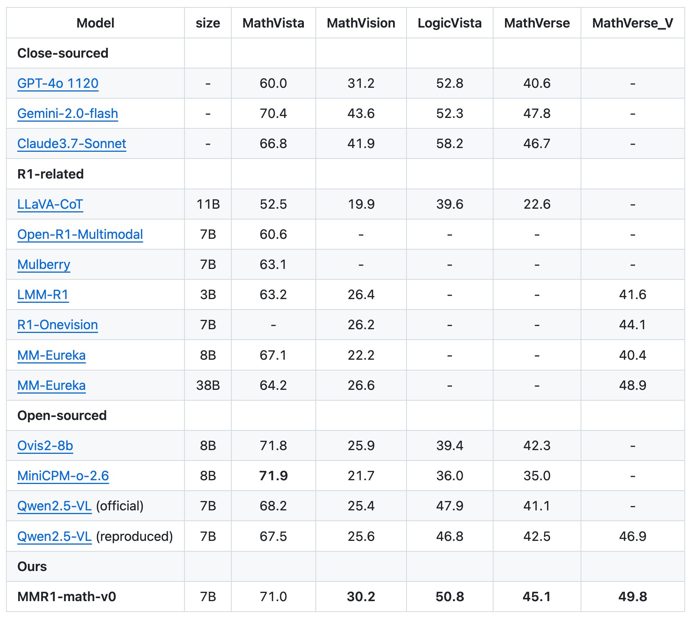Screen dimensions: 694x619
Task: Click the MathVista column header
Action: 273,23
